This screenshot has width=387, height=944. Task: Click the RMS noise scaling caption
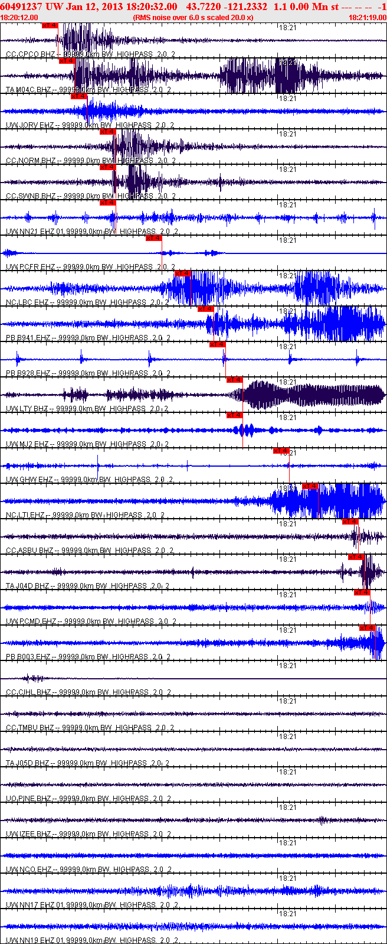193,18
